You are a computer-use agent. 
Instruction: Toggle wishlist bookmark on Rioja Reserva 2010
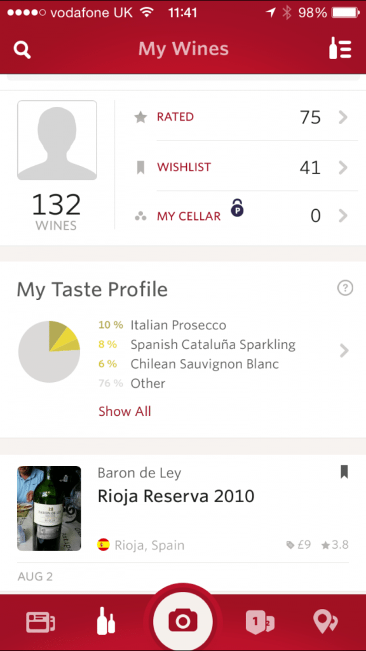(344, 472)
